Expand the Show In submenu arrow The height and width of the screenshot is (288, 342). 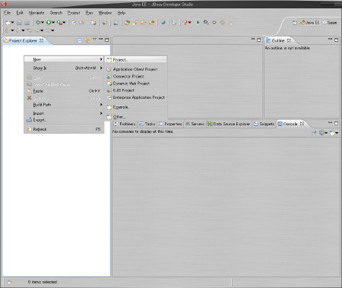[101, 68]
